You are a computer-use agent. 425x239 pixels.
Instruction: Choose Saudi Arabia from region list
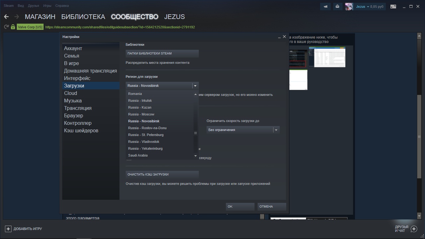coord(159,155)
